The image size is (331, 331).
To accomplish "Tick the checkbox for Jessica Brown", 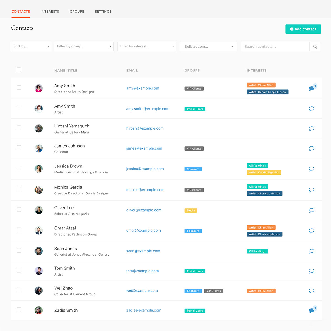I will (x=19, y=168).
